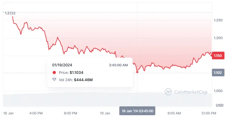Select the 1.102 crosshair price badge

(218, 72)
